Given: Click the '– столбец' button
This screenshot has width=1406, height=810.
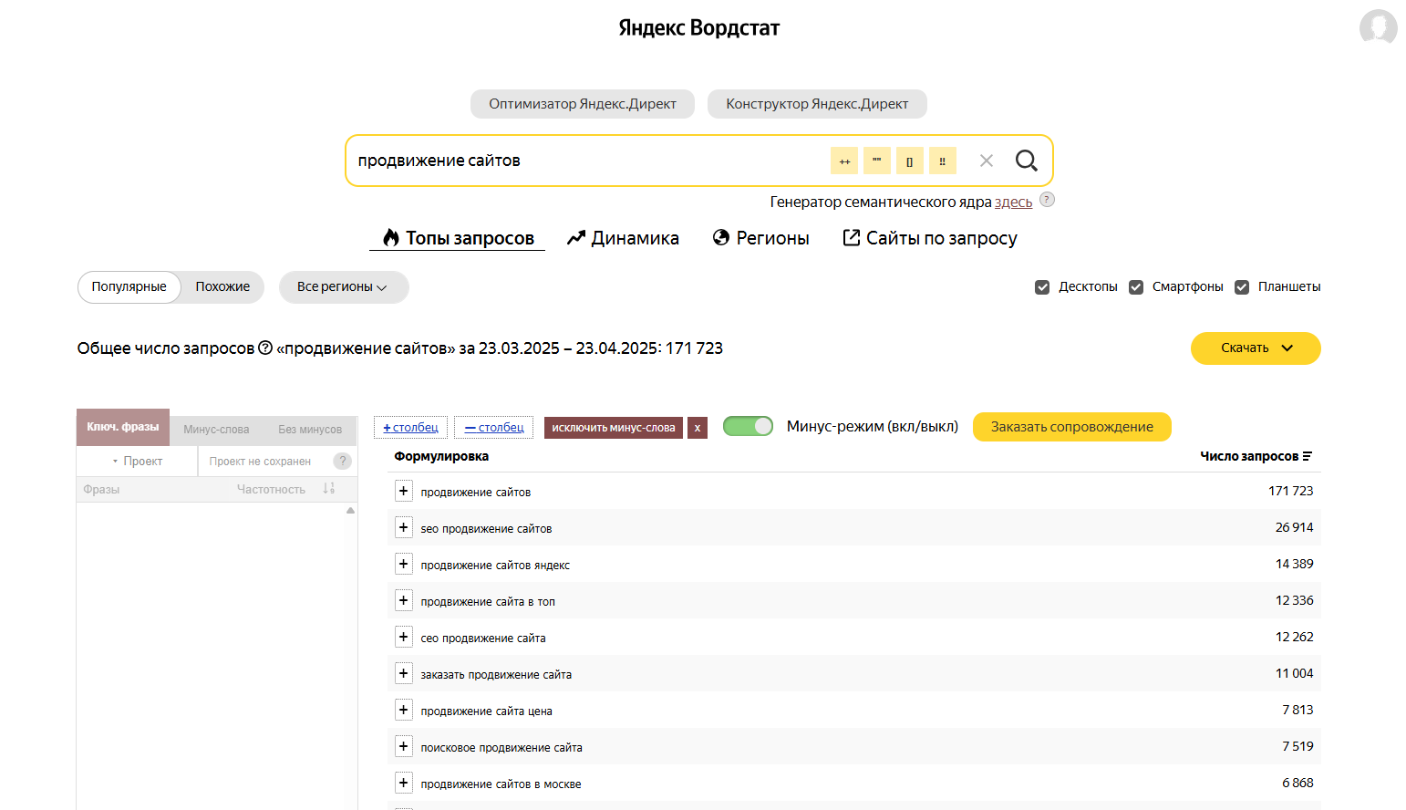Looking at the screenshot, I should (495, 428).
